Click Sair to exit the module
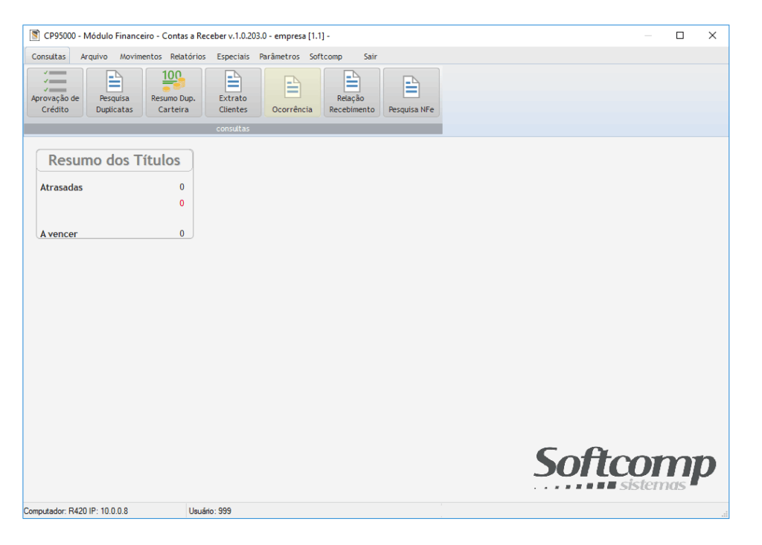The height and width of the screenshot is (545, 762). point(370,57)
